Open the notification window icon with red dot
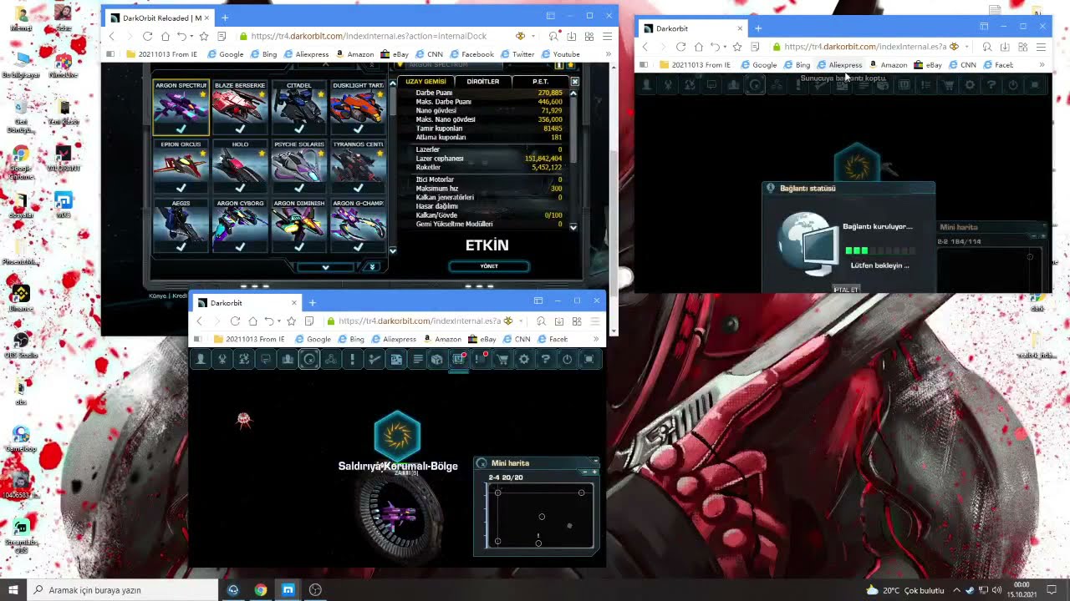 [459, 359]
